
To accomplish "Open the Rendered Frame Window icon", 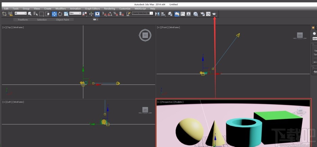I will pyautogui.click(x=208, y=14).
